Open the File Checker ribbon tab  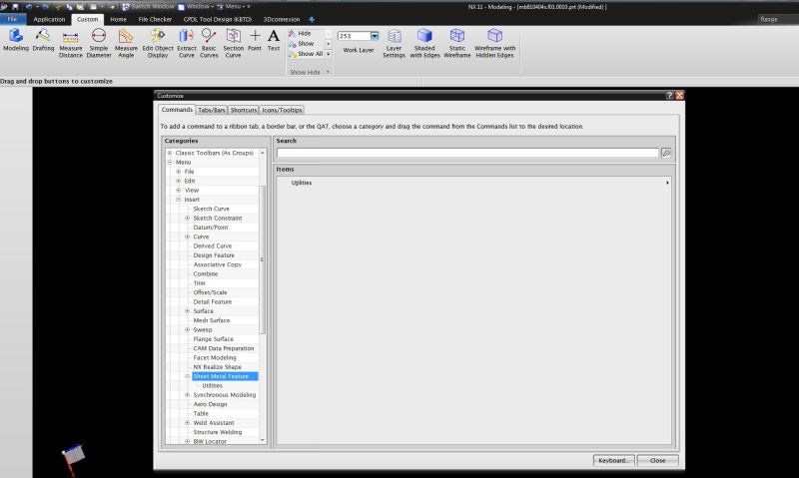point(155,19)
